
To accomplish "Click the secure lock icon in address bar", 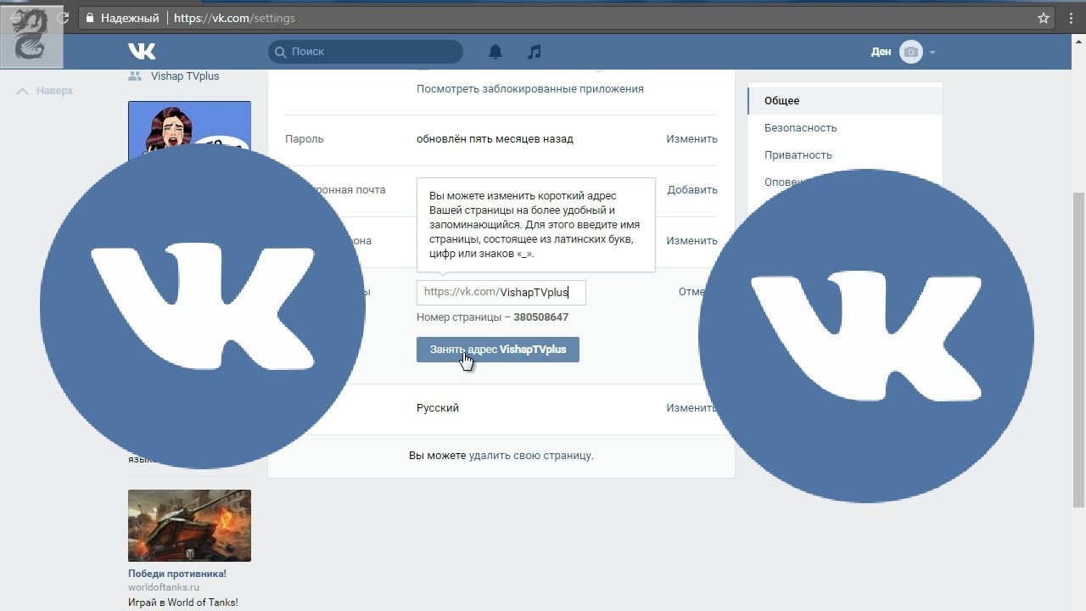I will click(89, 18).
